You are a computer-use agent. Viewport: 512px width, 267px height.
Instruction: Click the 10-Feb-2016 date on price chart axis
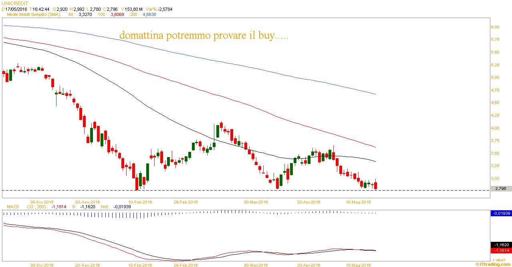(x=139, y=202)
